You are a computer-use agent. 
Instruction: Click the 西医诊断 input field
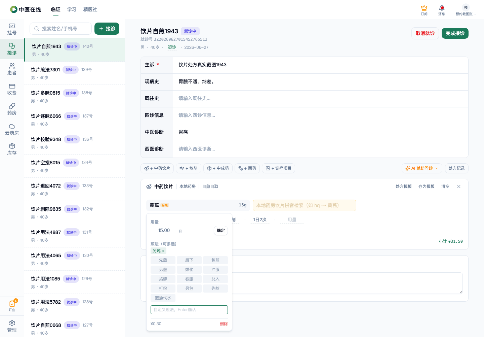[321, 149]
